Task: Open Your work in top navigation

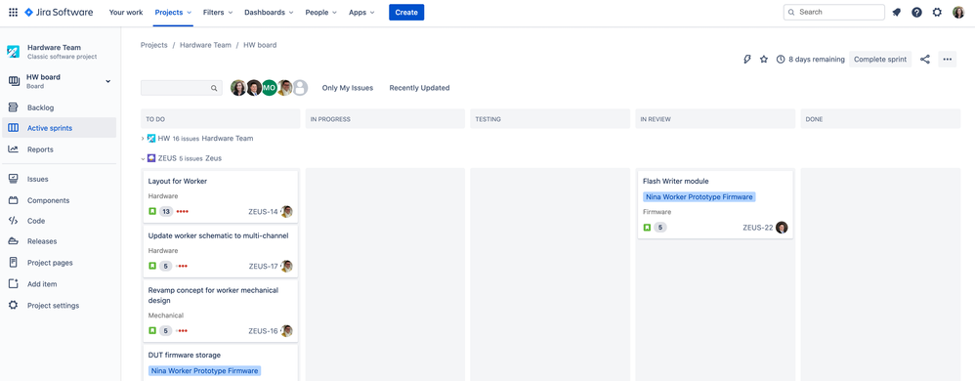Action: click(x=126, y=13)
